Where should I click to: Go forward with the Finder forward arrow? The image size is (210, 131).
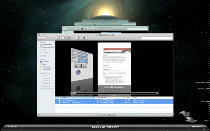44,38
